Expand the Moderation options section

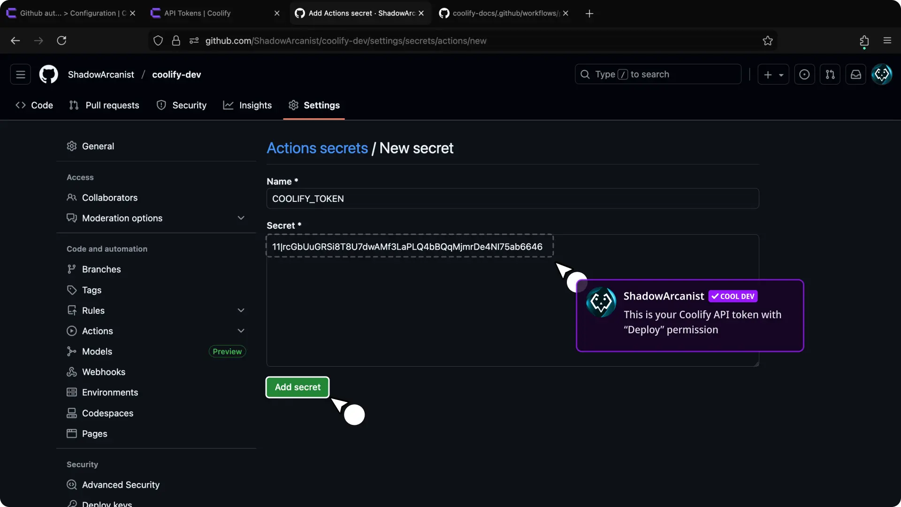pyautogui.click(x=241, y=218)
